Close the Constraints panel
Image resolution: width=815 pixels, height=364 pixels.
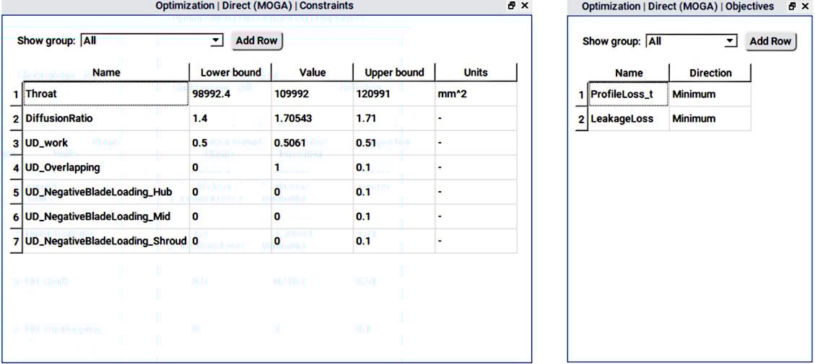click(x=525, y=6)
